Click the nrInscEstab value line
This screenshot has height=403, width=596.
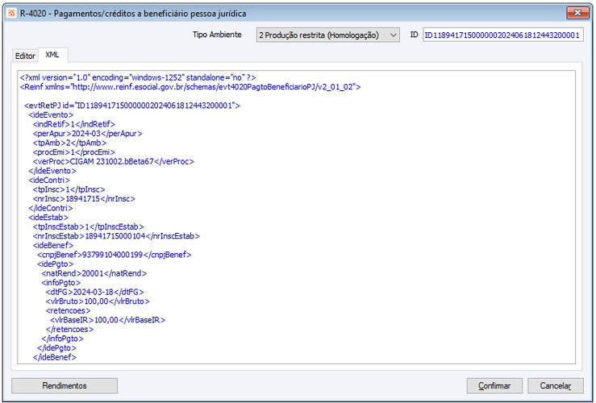coord(116,236)
